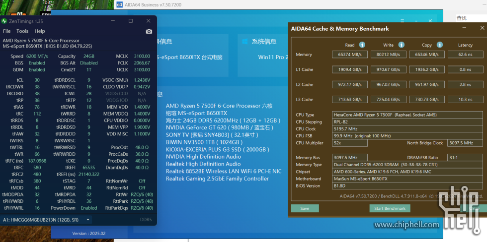Click the Start Benchmark button
Screen dimensions: 487x242
[x=390, y=208]
